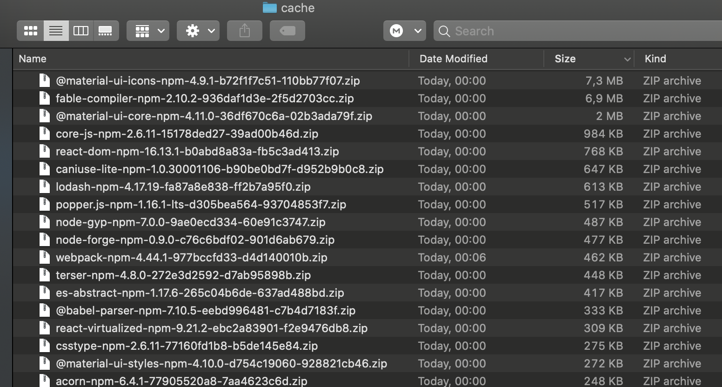Click zip icon of popper.js file
This screenshot has width=722, height=387.
pos(45,204)
